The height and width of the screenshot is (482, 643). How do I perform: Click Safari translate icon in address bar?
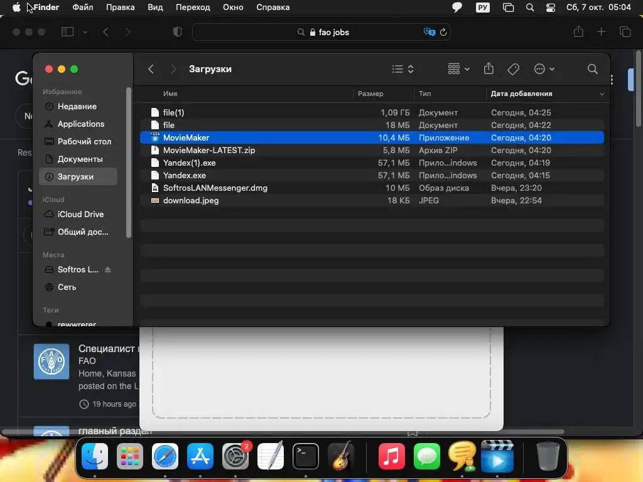click(429, 32)
